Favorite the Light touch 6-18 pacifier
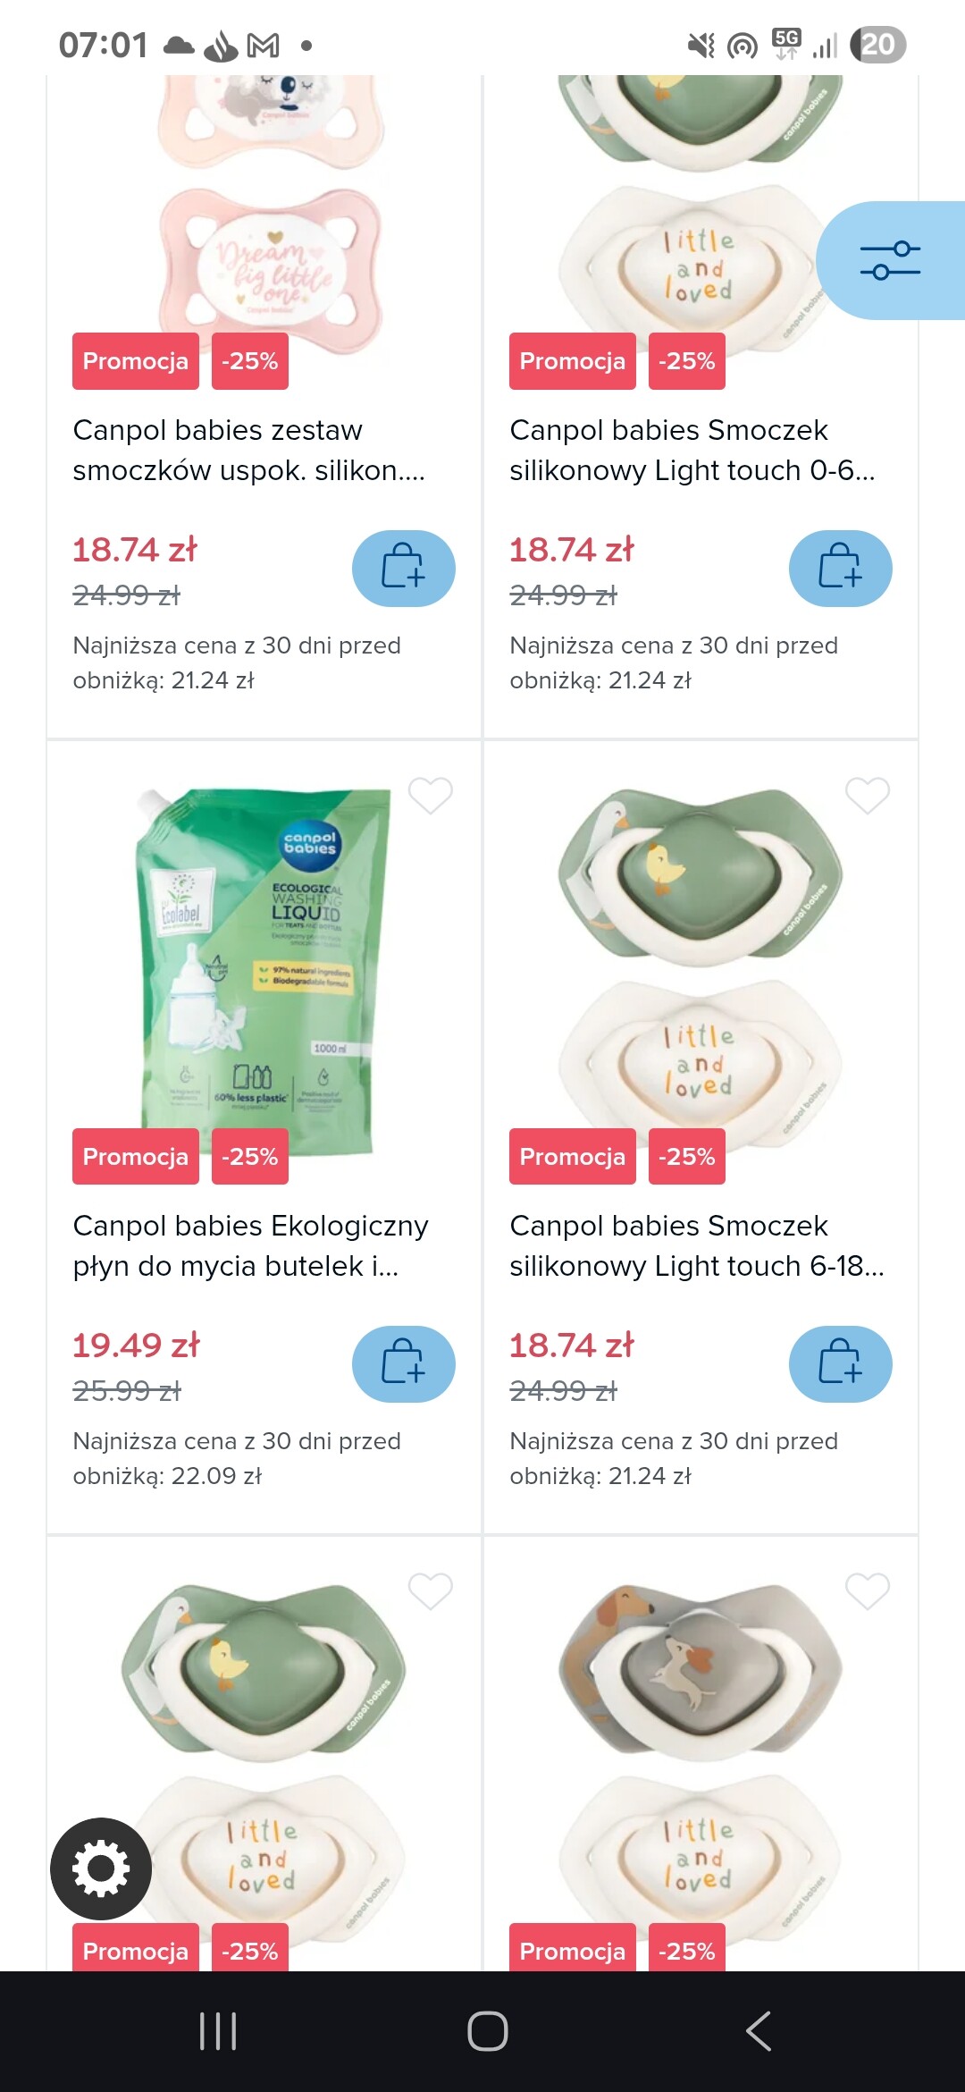This screenshot has width=965, height=2092. click(867, 795)
